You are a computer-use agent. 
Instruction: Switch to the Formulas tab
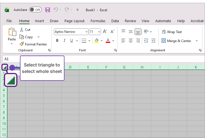(98, 21)
